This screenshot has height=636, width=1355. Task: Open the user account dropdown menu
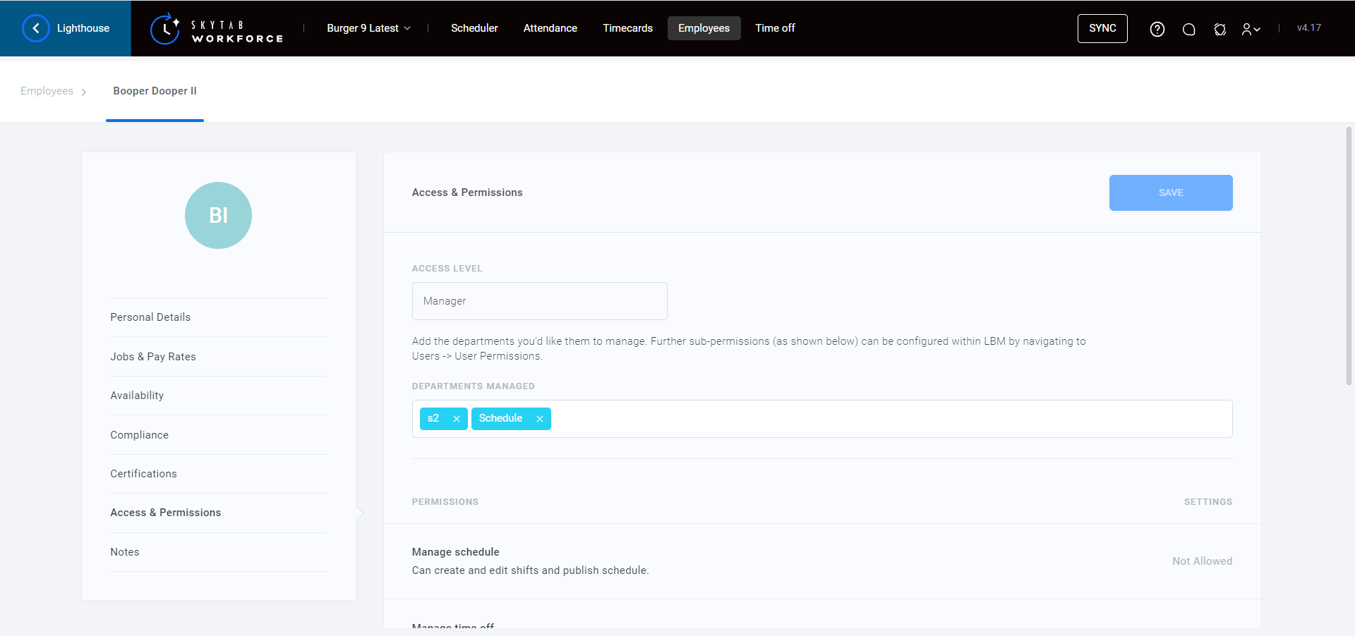(x=1251, y=29)
